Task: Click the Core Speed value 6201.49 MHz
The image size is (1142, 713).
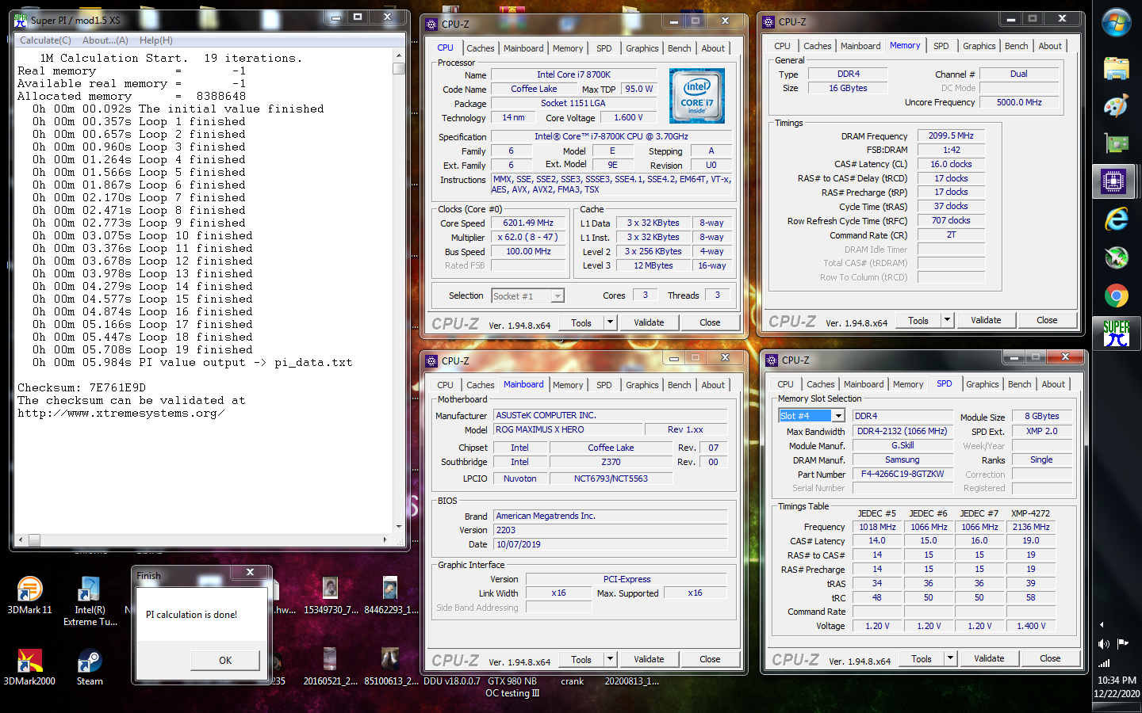Action: pos(528,223)
